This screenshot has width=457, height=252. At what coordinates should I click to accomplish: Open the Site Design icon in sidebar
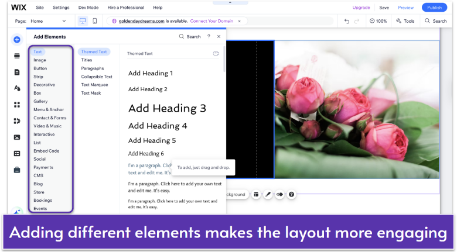(17, 88)
